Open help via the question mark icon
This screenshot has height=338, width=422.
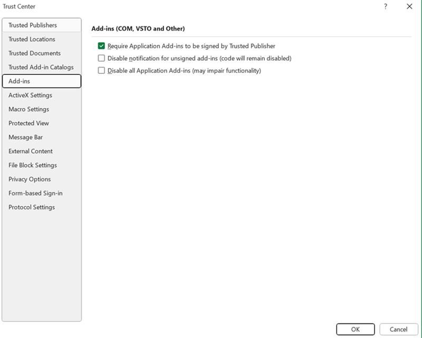click(386, 6)
